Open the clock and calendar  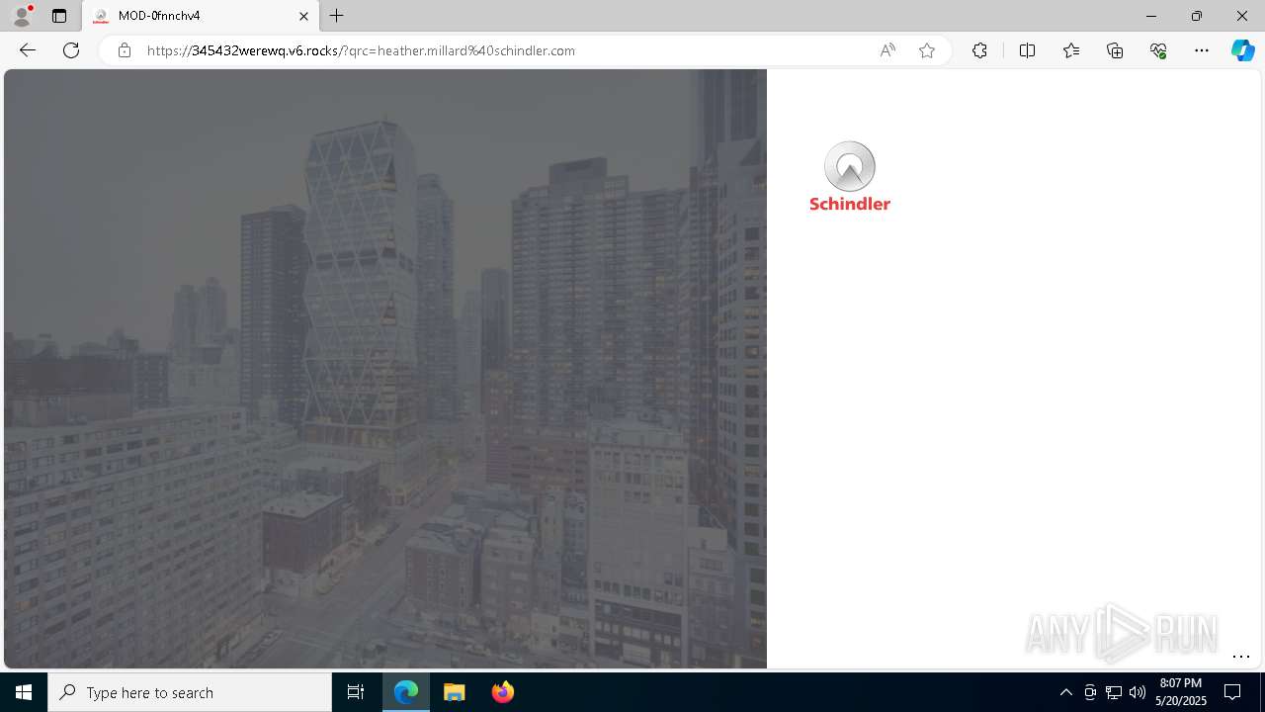1181,692
